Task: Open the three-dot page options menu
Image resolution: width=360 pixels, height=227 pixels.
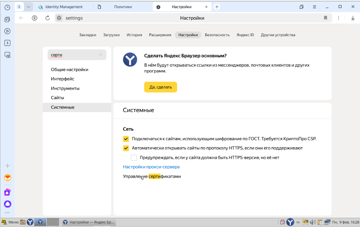Action: (x=338, y=18)
